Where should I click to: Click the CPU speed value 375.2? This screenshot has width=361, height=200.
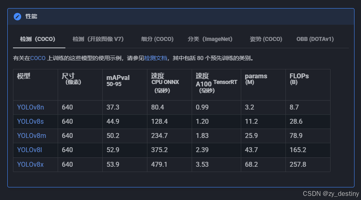(x=159, y=150)
